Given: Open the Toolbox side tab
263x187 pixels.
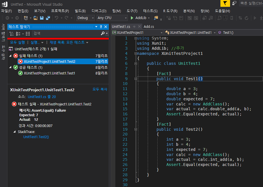Looking at the screenshot, I should pos(3,53).
